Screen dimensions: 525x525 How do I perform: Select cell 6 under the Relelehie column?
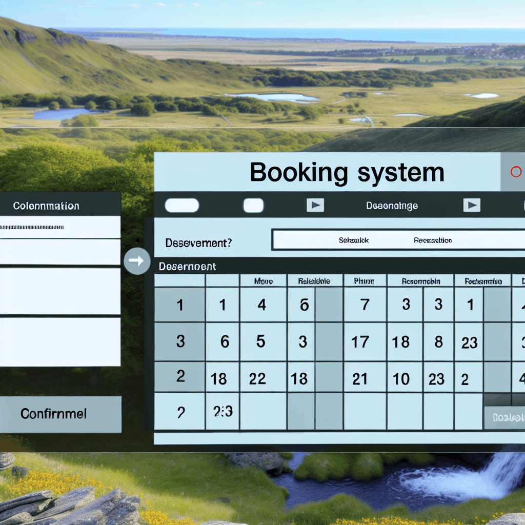(301, 305)
